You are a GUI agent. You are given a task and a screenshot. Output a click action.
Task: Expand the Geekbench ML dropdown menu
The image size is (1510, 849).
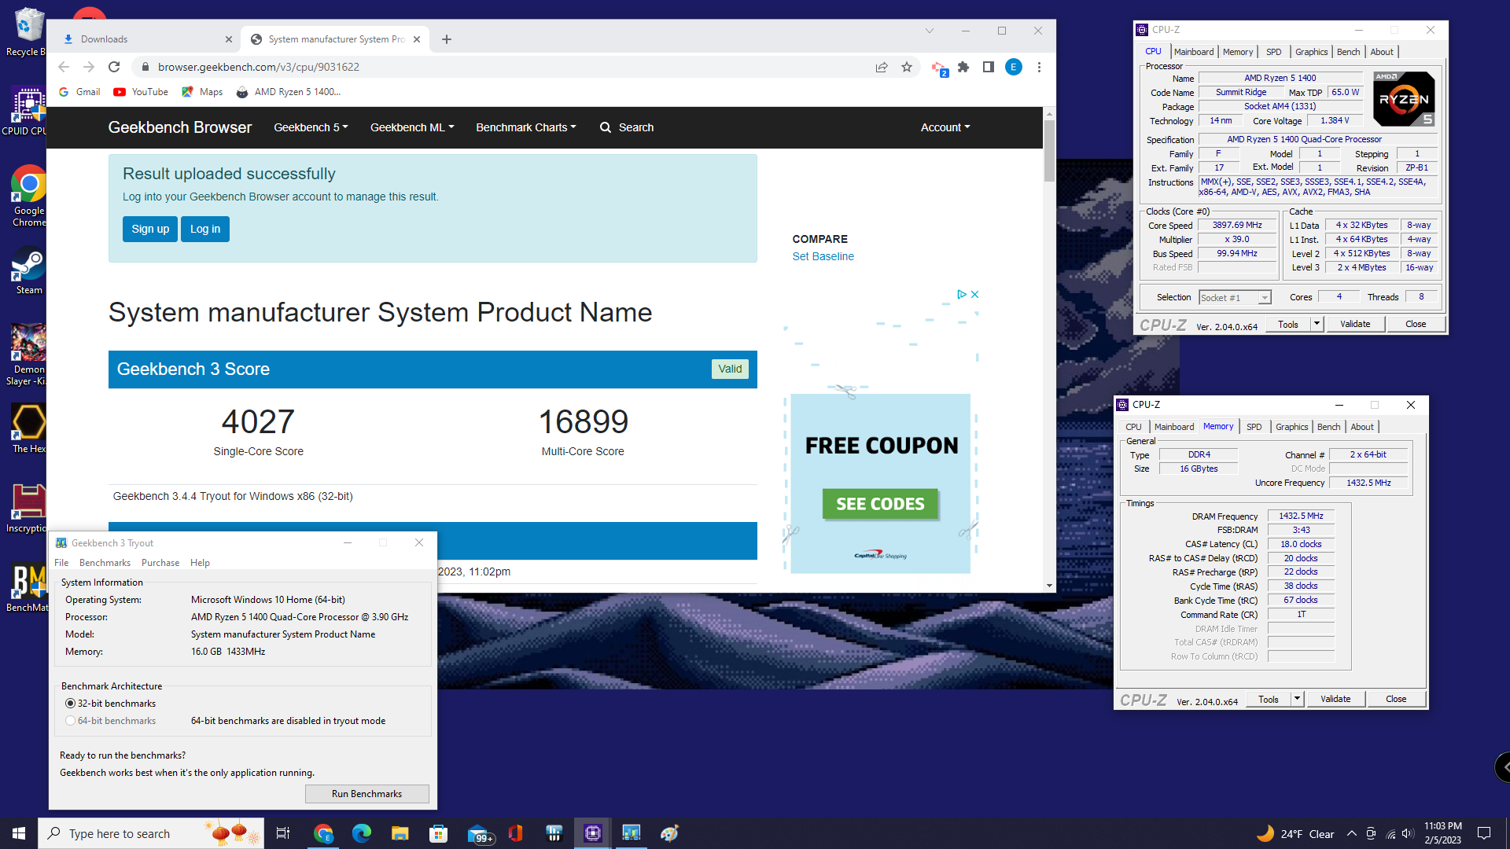coord(412,127)
